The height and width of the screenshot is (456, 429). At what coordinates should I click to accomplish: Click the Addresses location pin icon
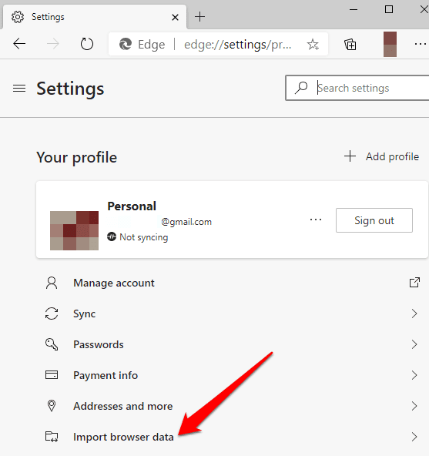[x=52, y=406]
